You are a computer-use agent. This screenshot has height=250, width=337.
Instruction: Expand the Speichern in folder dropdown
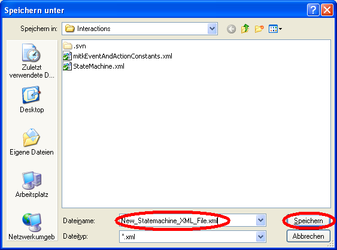(212, 29)
